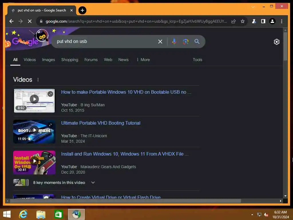This screenshot has width=293, height=220.
Task: Open the network status tray icon
Action: [259, 215]
